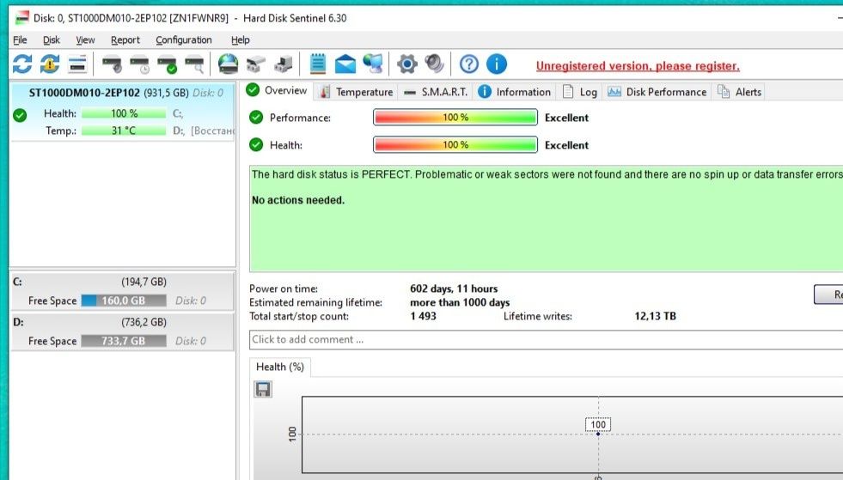Click the disk with clock icon
Viewport: 843px width, 480px height.
[140, 64]
